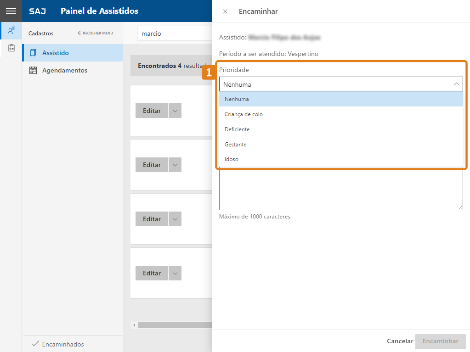Click Editar on the fourth result
470x352 pixels.
coord(152,273)
